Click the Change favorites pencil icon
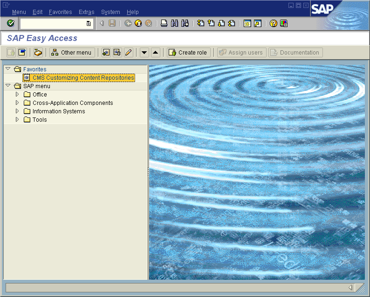The height and width of the screenshot is (297, 370). tap(129, 53)
